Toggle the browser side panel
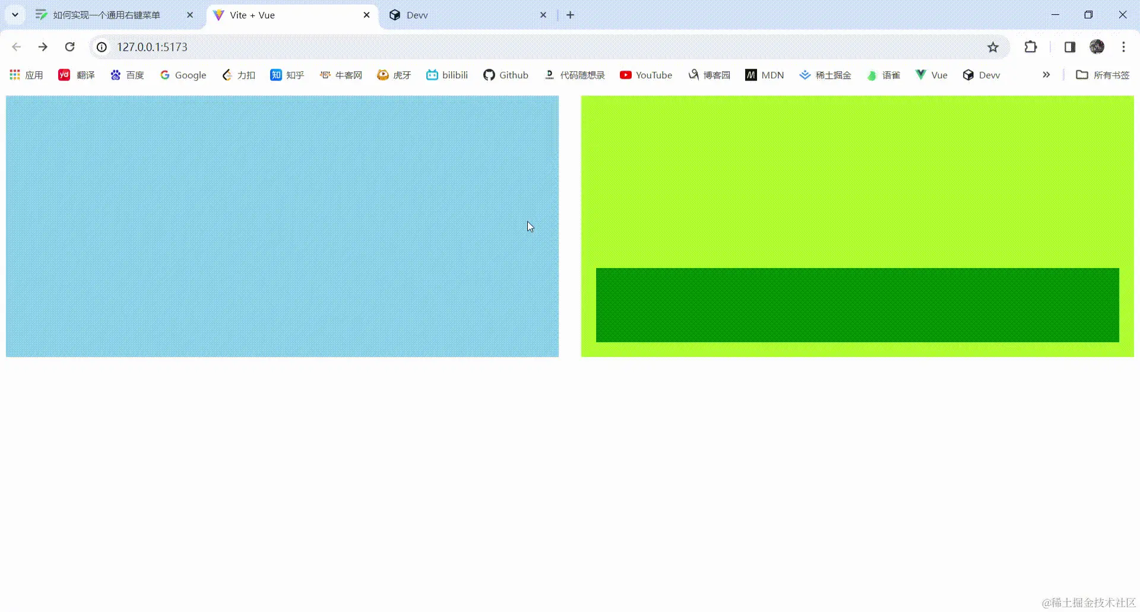Image resolution: width=1140 pixels, height=612 pixels. (1070, 47)
